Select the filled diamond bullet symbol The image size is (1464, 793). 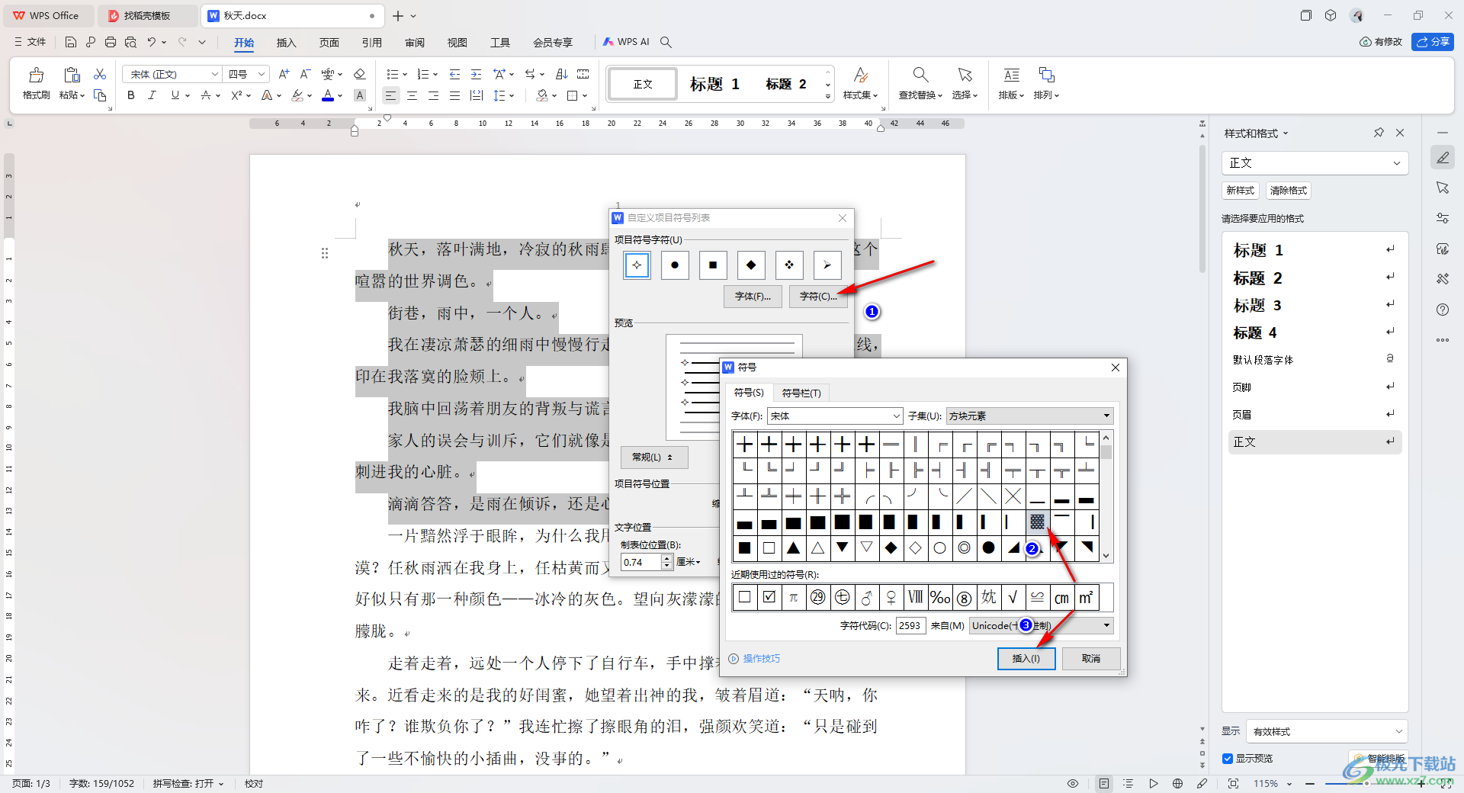click(751, 265)
